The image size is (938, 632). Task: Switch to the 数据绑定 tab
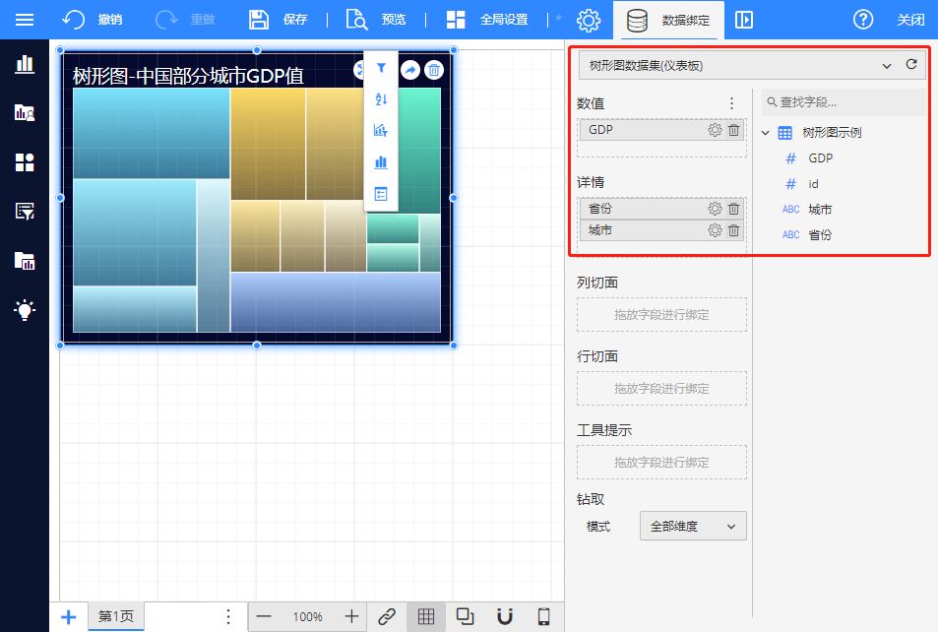tap(668, 20)
